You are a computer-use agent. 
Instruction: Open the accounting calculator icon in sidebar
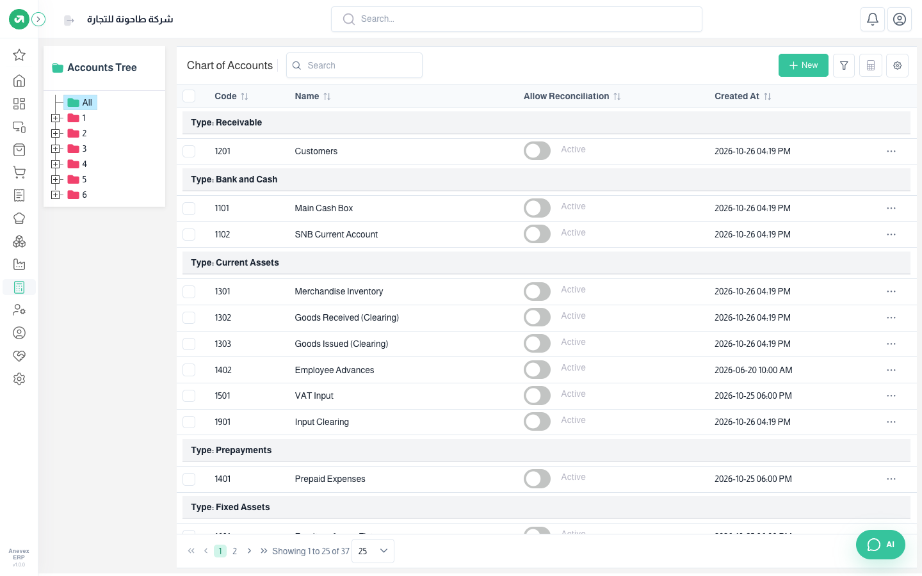19,287
